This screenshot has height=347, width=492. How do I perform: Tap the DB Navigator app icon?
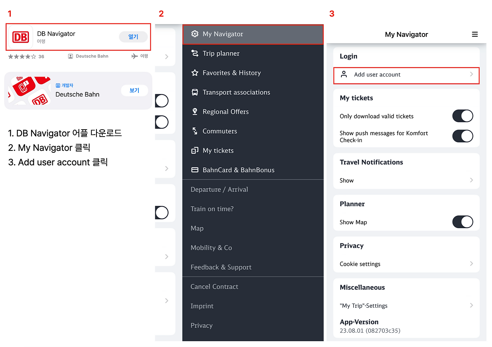pos(21,37)
